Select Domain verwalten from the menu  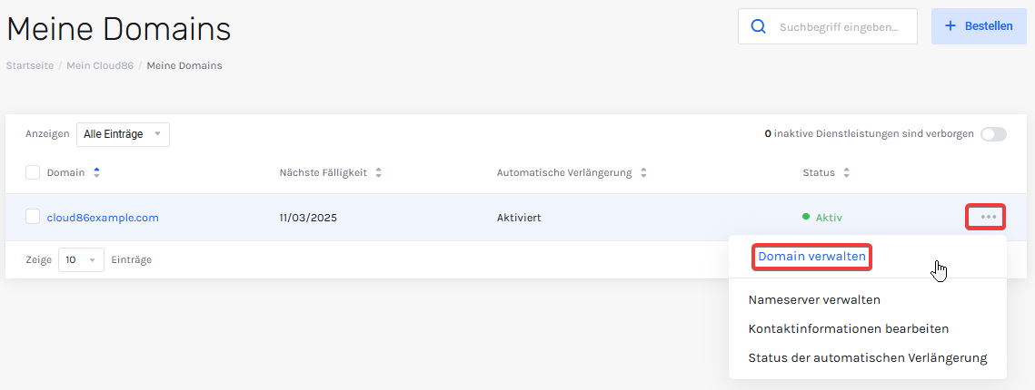pos(811,257)
